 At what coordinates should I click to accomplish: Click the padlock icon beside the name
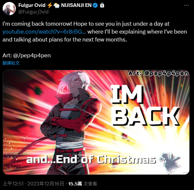[x=102, y=5]
